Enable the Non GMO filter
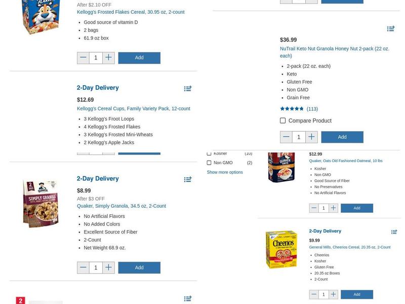 (209, 163)
